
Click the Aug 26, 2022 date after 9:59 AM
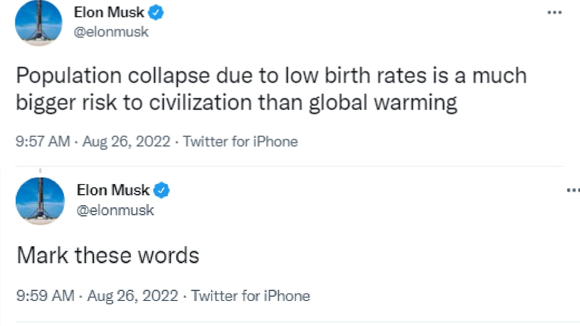coord(133,296)
